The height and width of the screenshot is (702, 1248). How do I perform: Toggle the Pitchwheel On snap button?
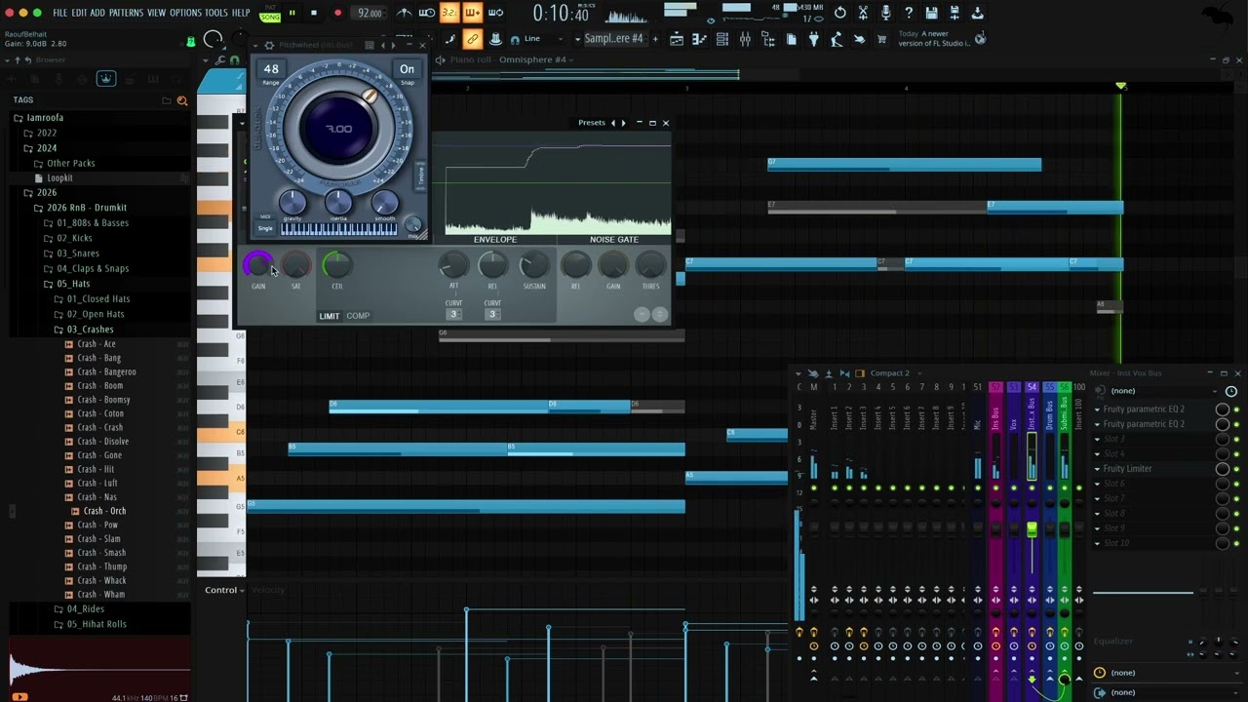(407, 69)
